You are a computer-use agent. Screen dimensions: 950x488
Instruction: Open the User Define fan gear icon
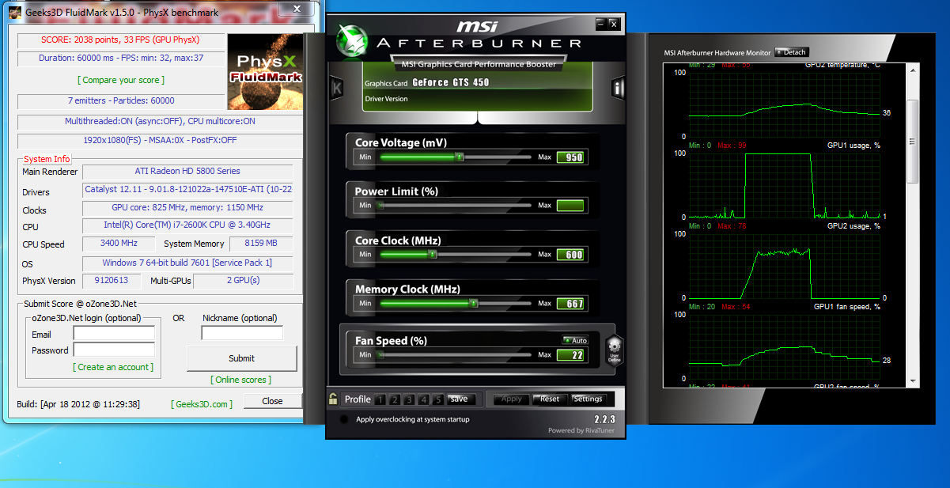615,350
